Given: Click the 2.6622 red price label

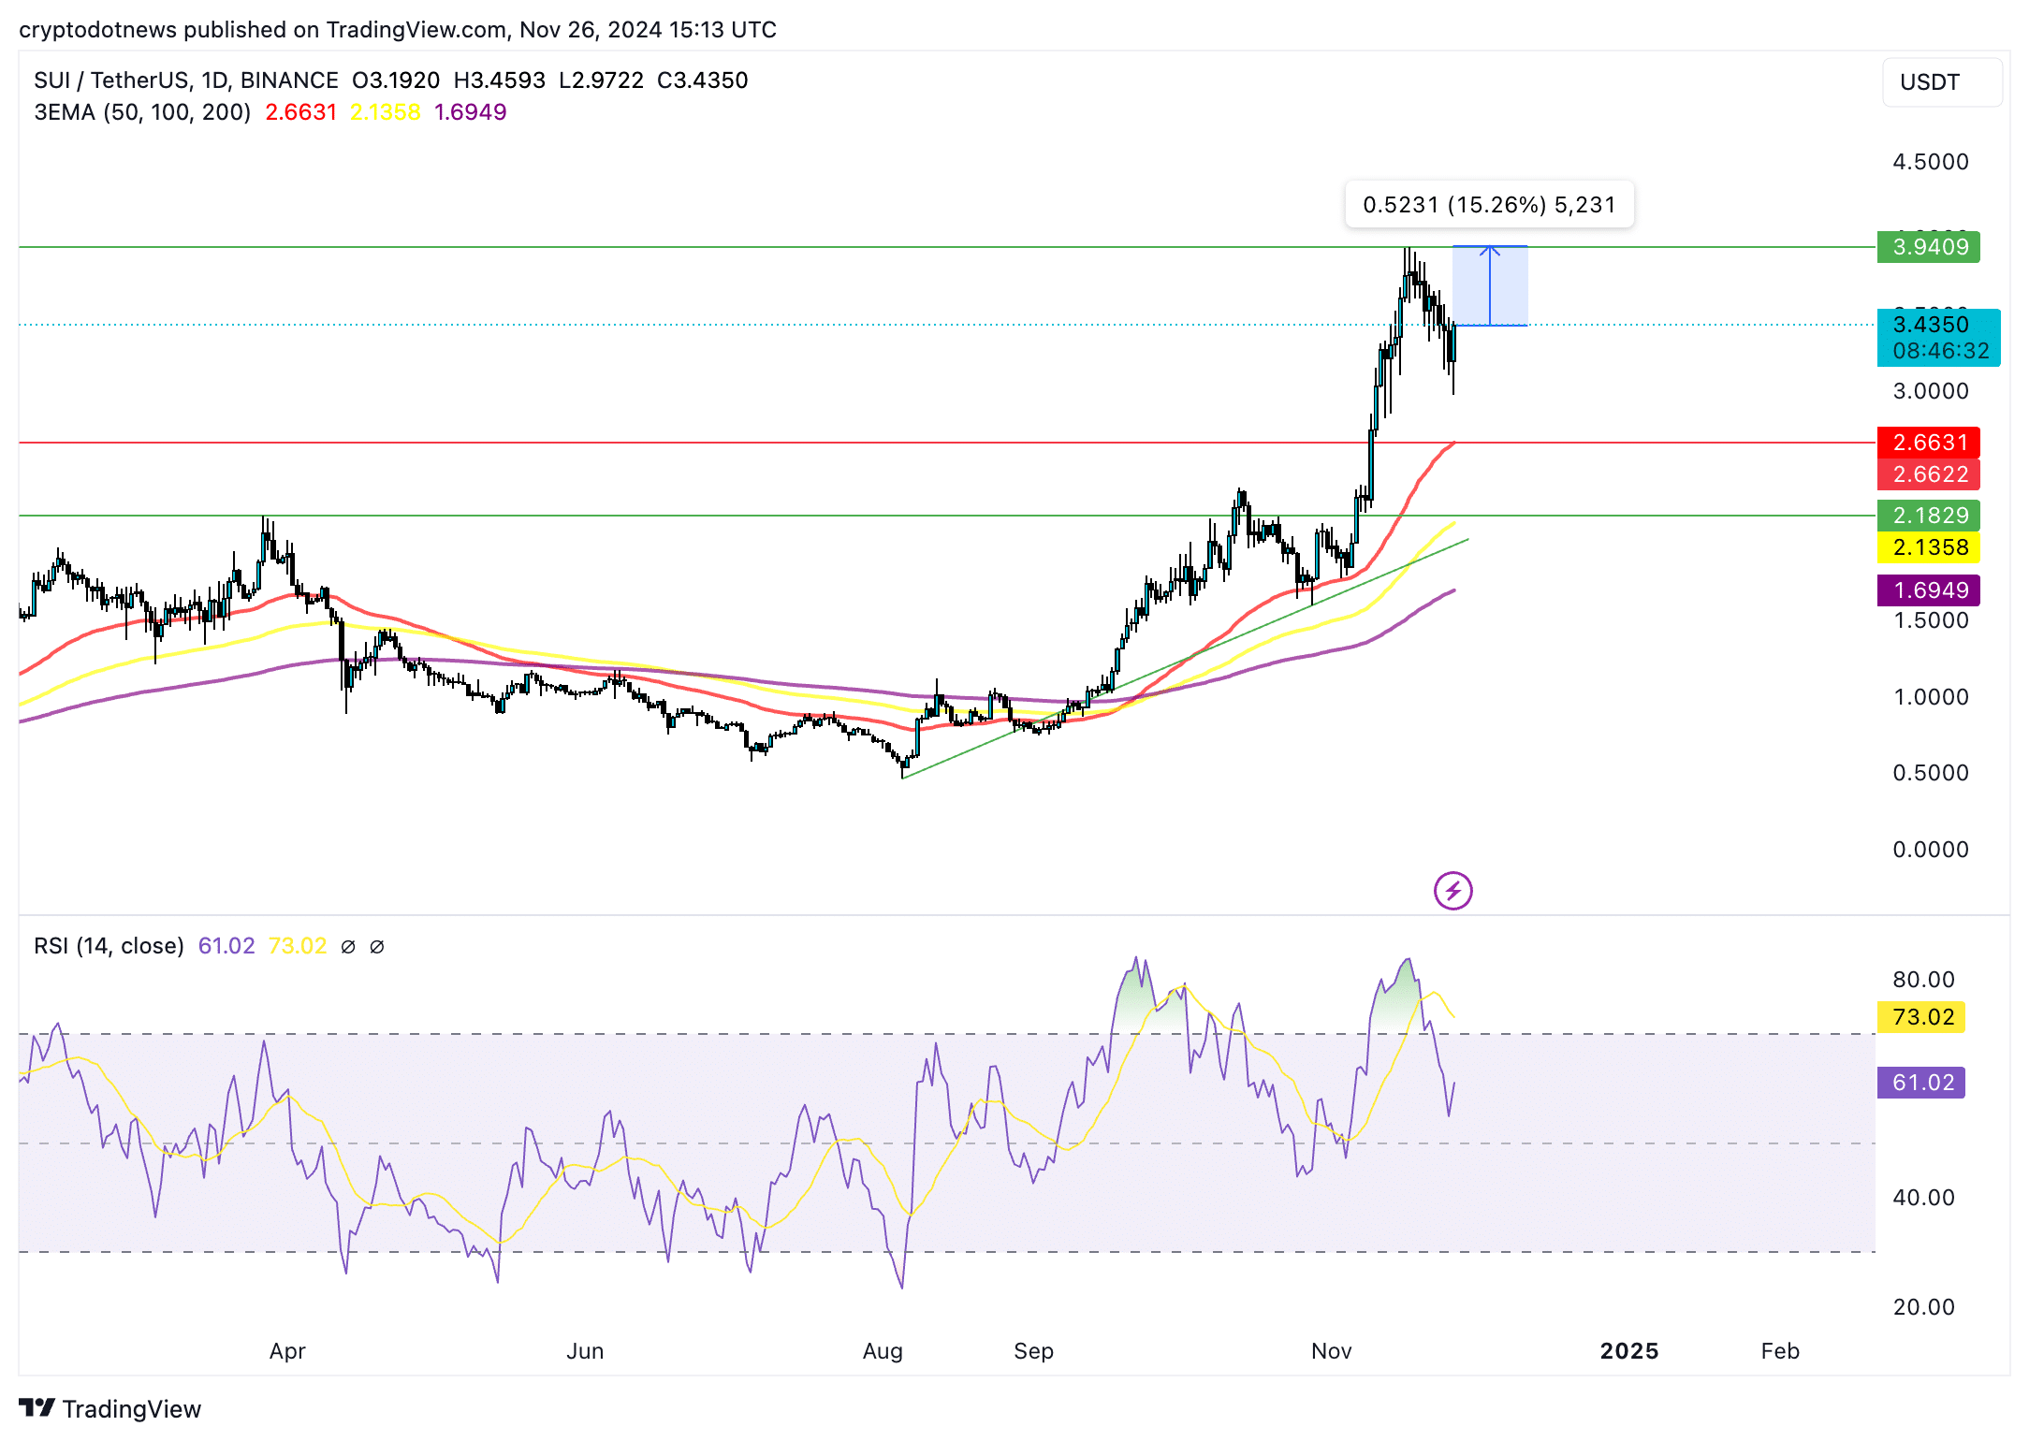Looking at the screenshot, I should (x=1928, y=474).
